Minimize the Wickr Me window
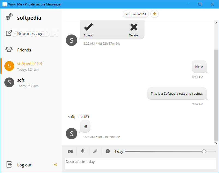 click(x=188, y=4)
